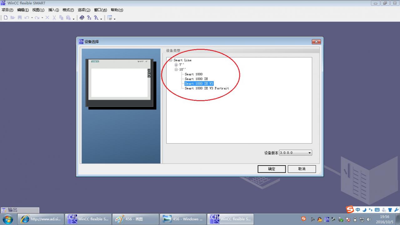Click the volume speaker tray icon
400x225 pixels.
pyautogui.click(x=368, y=219)
